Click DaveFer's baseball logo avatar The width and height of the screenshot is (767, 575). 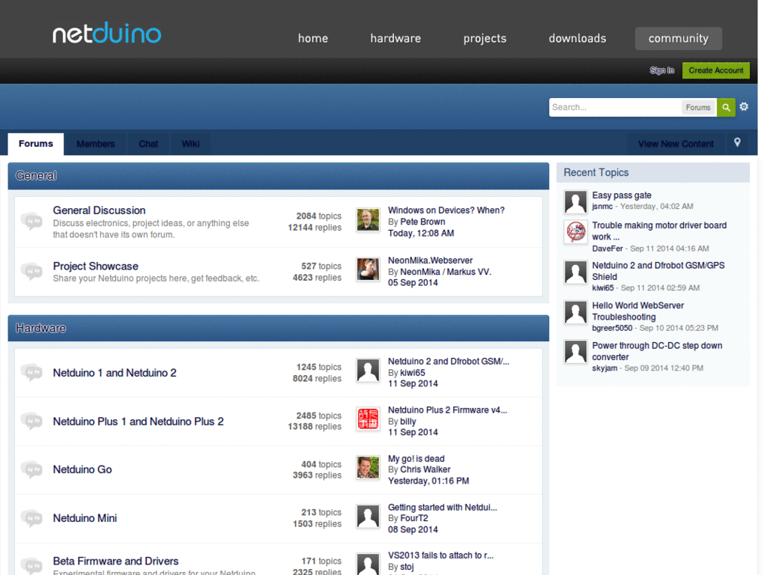click(575, 232)
